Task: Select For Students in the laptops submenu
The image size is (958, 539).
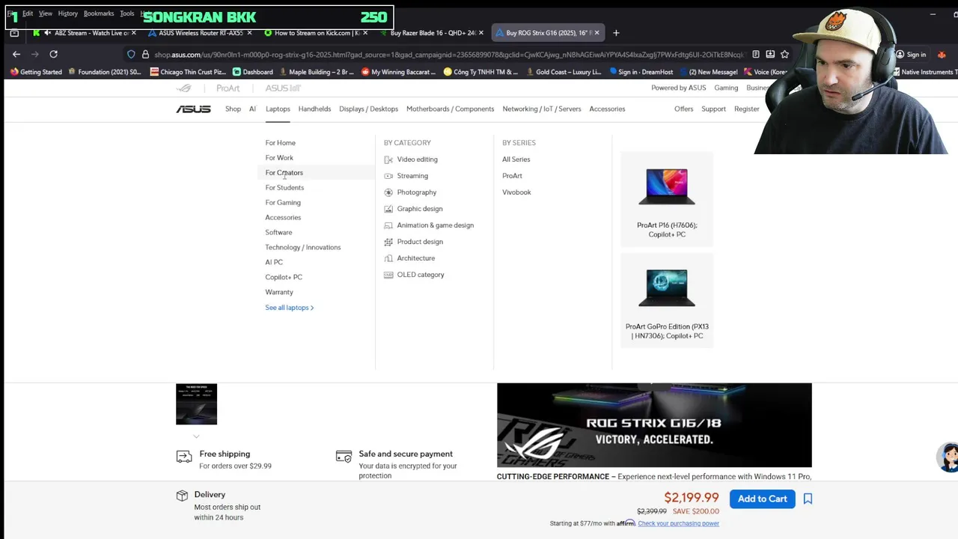Action: point(284,188)
